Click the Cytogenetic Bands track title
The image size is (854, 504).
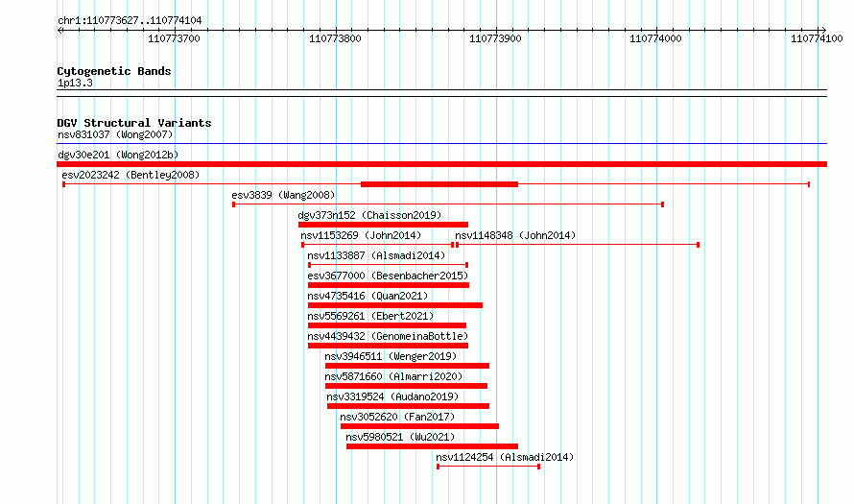(x=114, y=71)
